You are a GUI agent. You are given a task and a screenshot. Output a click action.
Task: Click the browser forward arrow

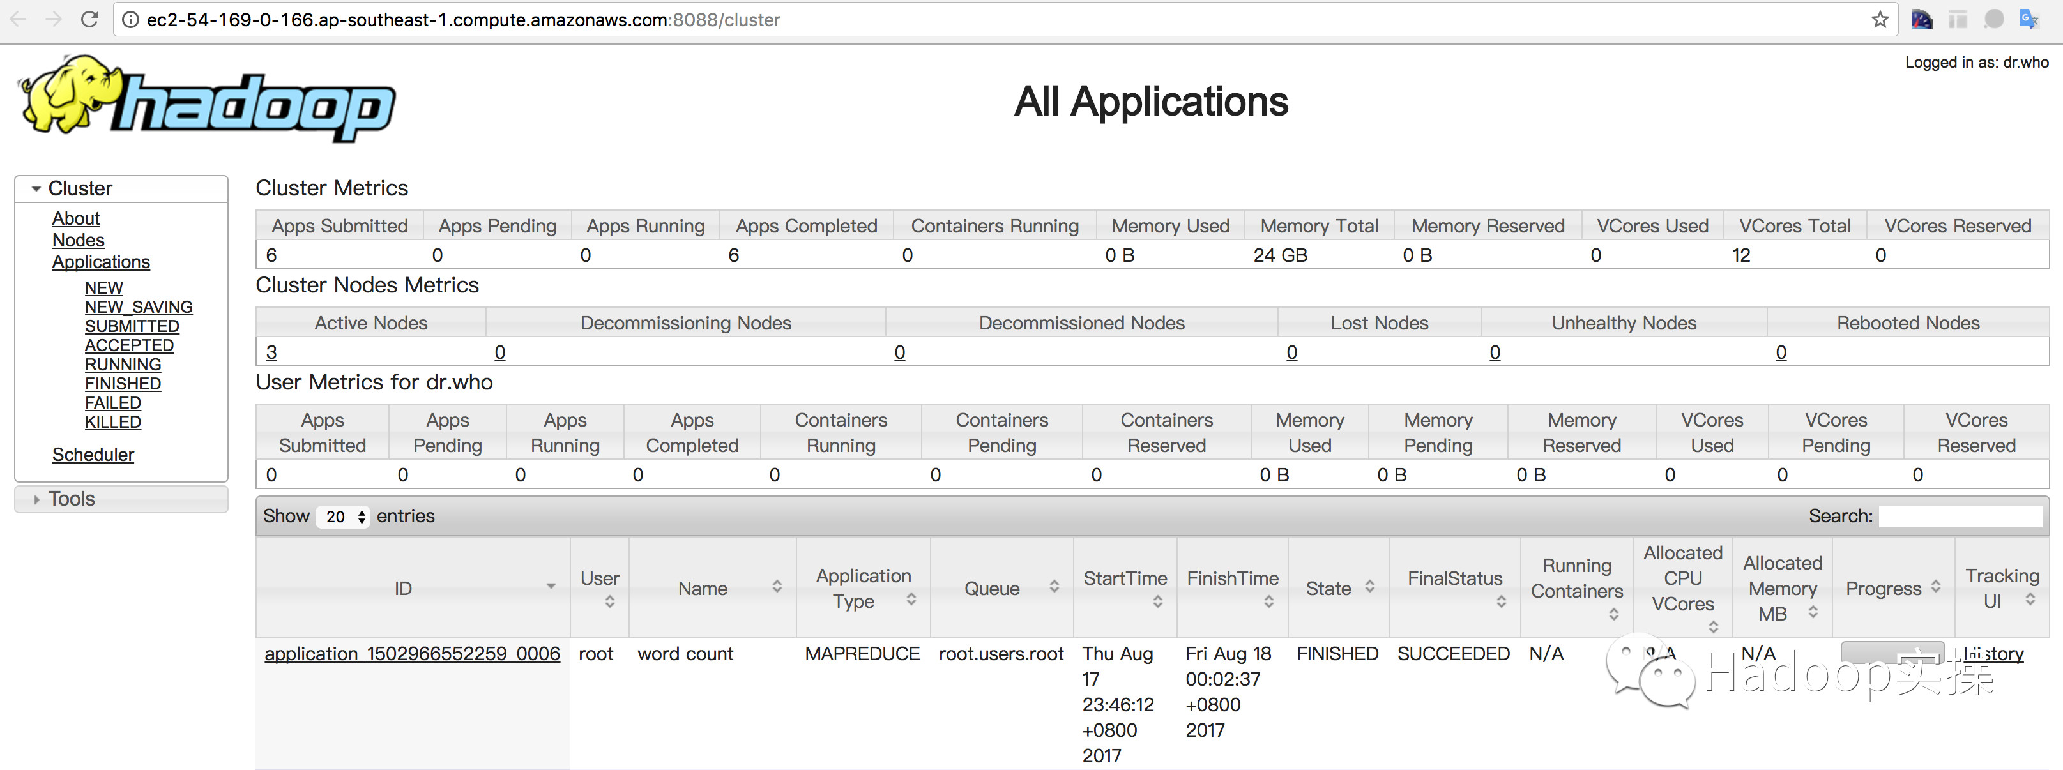[x=54, y=19]
